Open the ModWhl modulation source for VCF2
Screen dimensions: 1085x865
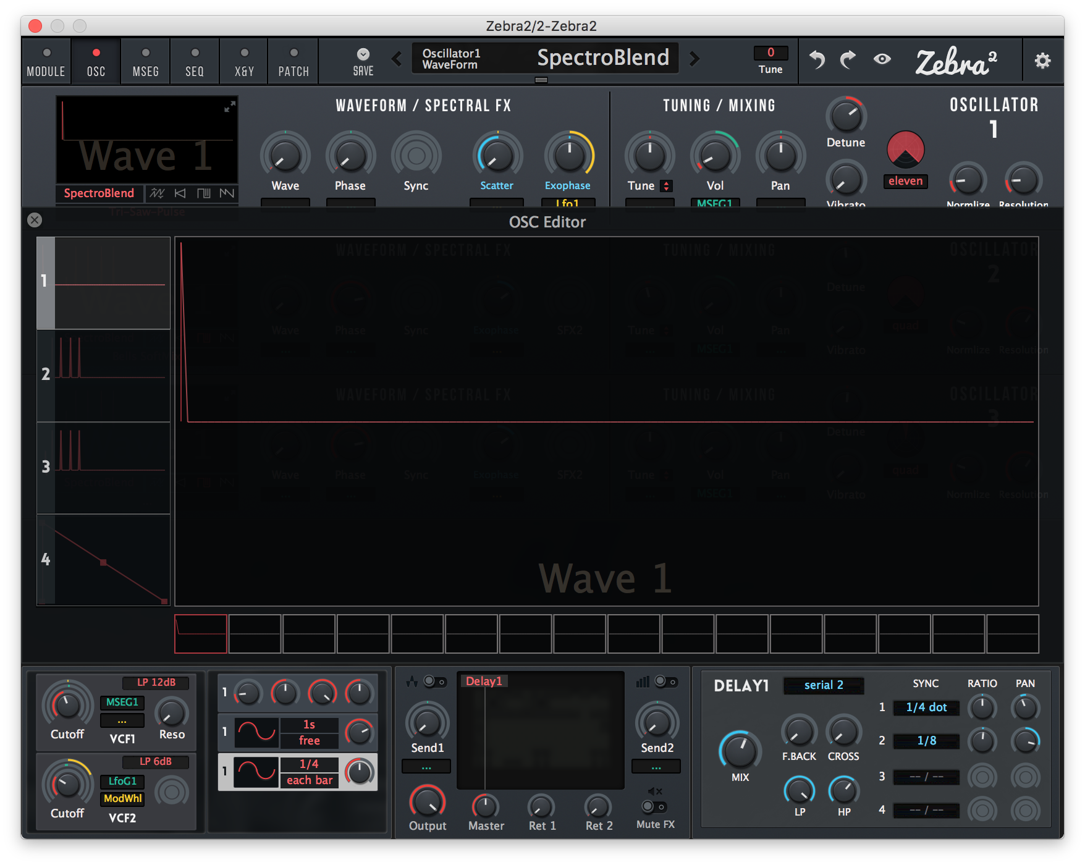pyautogui.click(x=122, y=799)
